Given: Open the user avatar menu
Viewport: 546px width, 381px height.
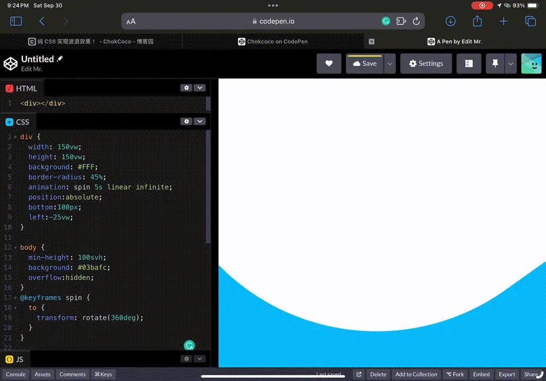Looking at the screenshot, I should click(x=531, y=63).
